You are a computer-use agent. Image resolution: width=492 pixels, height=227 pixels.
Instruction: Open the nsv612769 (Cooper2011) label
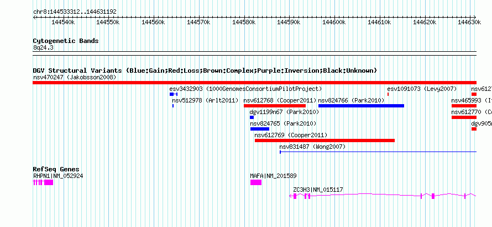click(291, 135)
